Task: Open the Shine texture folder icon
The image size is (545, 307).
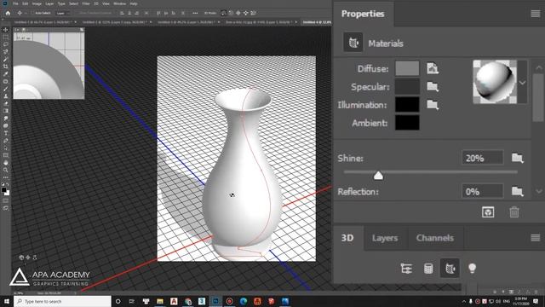Action: 517,158
